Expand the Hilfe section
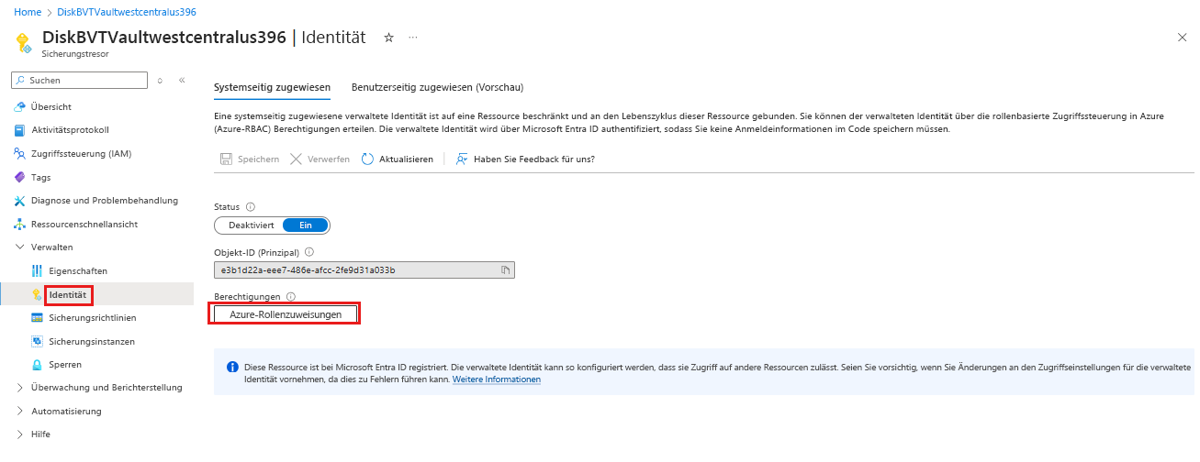This screenshot has height=462, width=1200. tap(20, 434)
